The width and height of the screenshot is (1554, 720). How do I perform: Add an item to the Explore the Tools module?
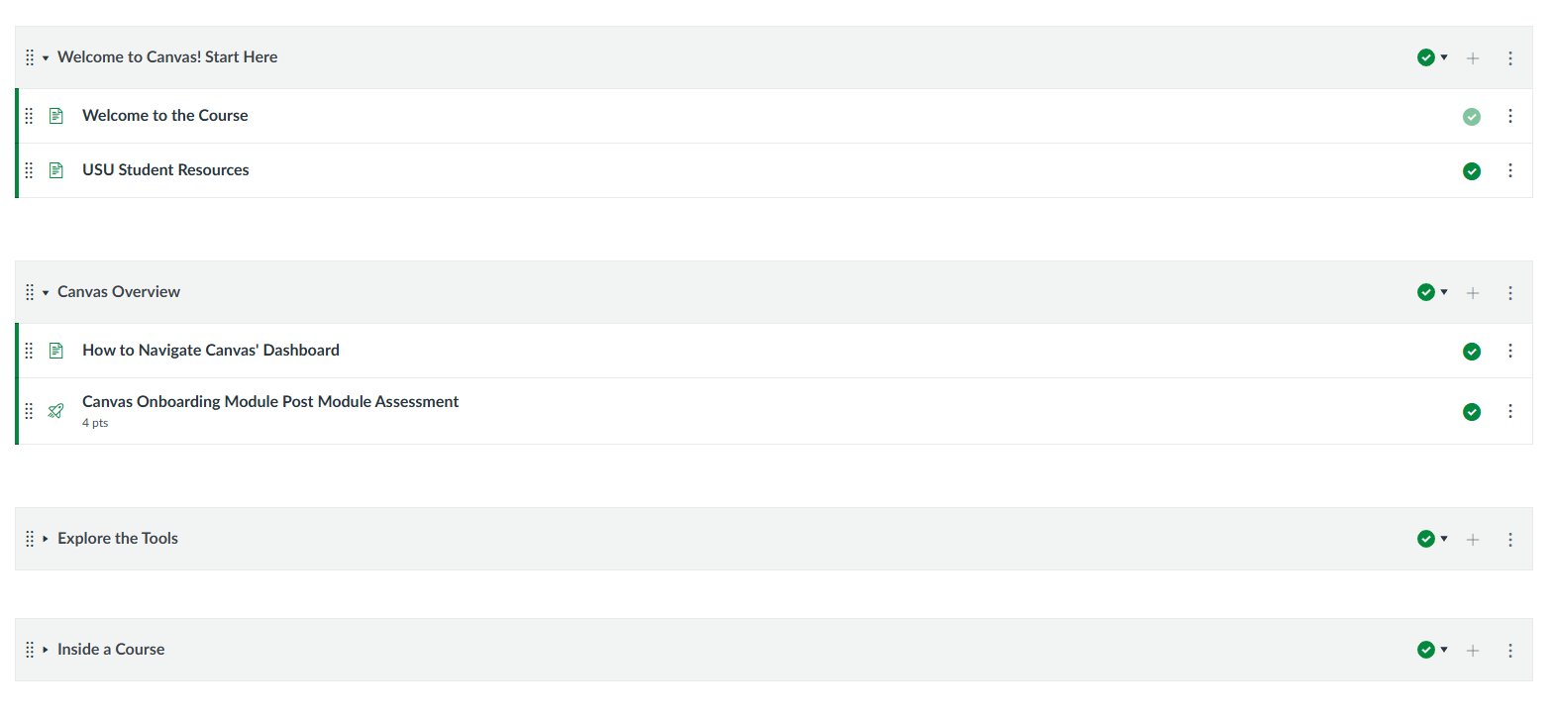point(1473,540)
